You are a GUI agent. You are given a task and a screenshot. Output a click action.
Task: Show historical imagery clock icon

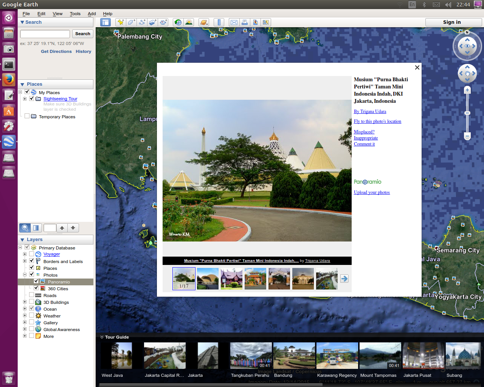[178, 22]
